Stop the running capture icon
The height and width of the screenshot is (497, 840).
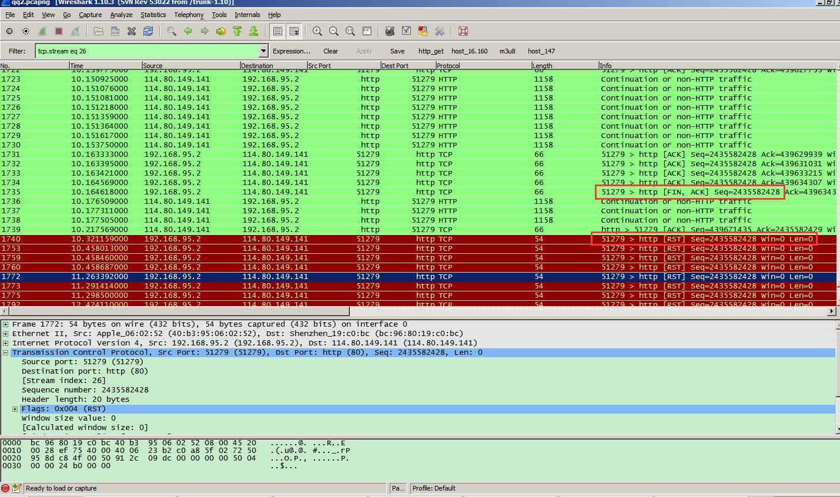click(x=59, y=31)
